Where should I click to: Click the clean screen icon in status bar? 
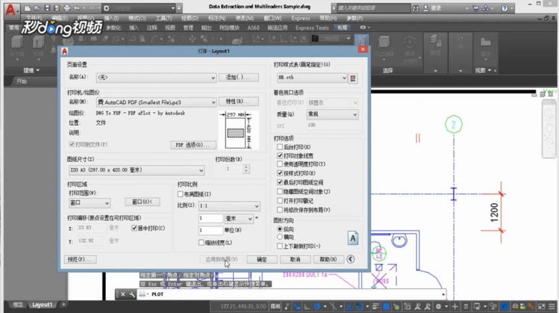coord(541,306)
